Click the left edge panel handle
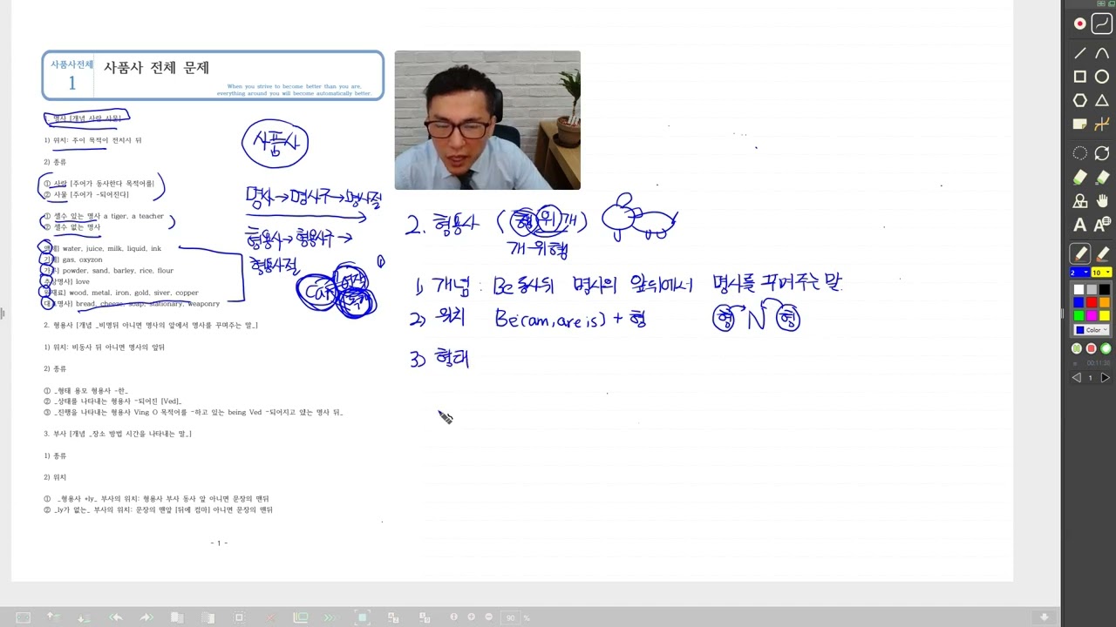1116x627 pixels. [x=3, y=313]
